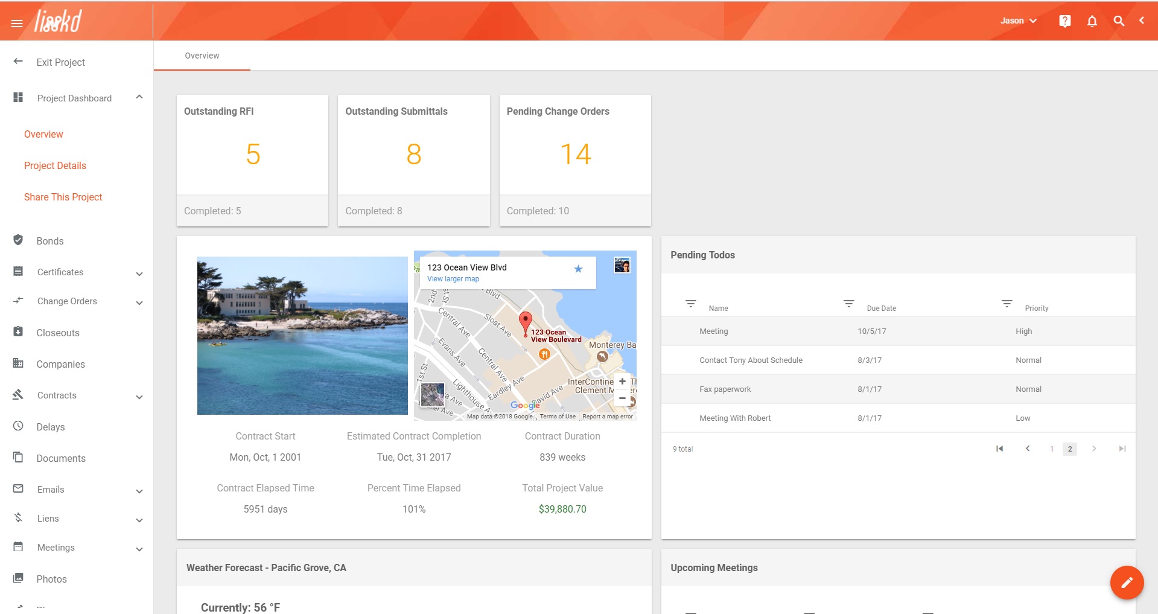
Task: Open Project Details in sidebar
Action: pos(55,165)
